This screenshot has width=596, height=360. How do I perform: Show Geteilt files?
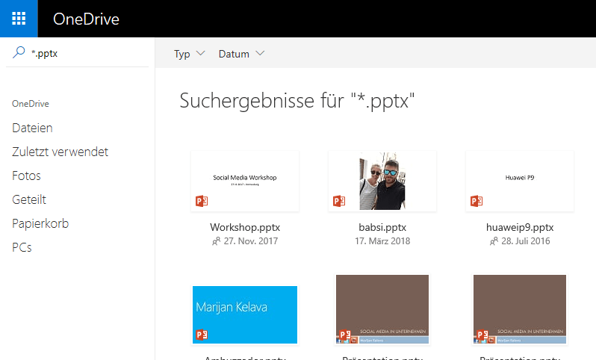point(29,199)
